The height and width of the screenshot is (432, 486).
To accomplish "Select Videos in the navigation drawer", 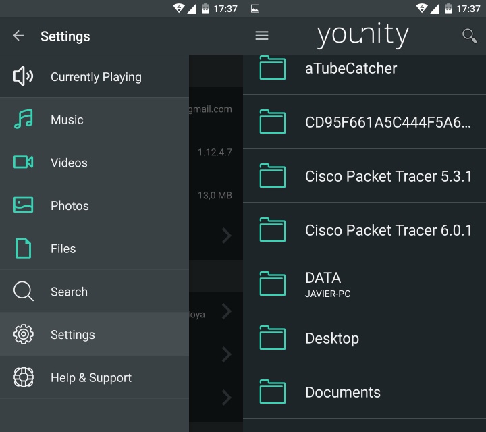I will (94, 162).
